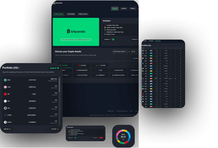The height and width of the screenshot is (148, 218).
Task: Click the green pill link on the bitpanda banner
Action: pyautogui.click(x=76, y=40)
